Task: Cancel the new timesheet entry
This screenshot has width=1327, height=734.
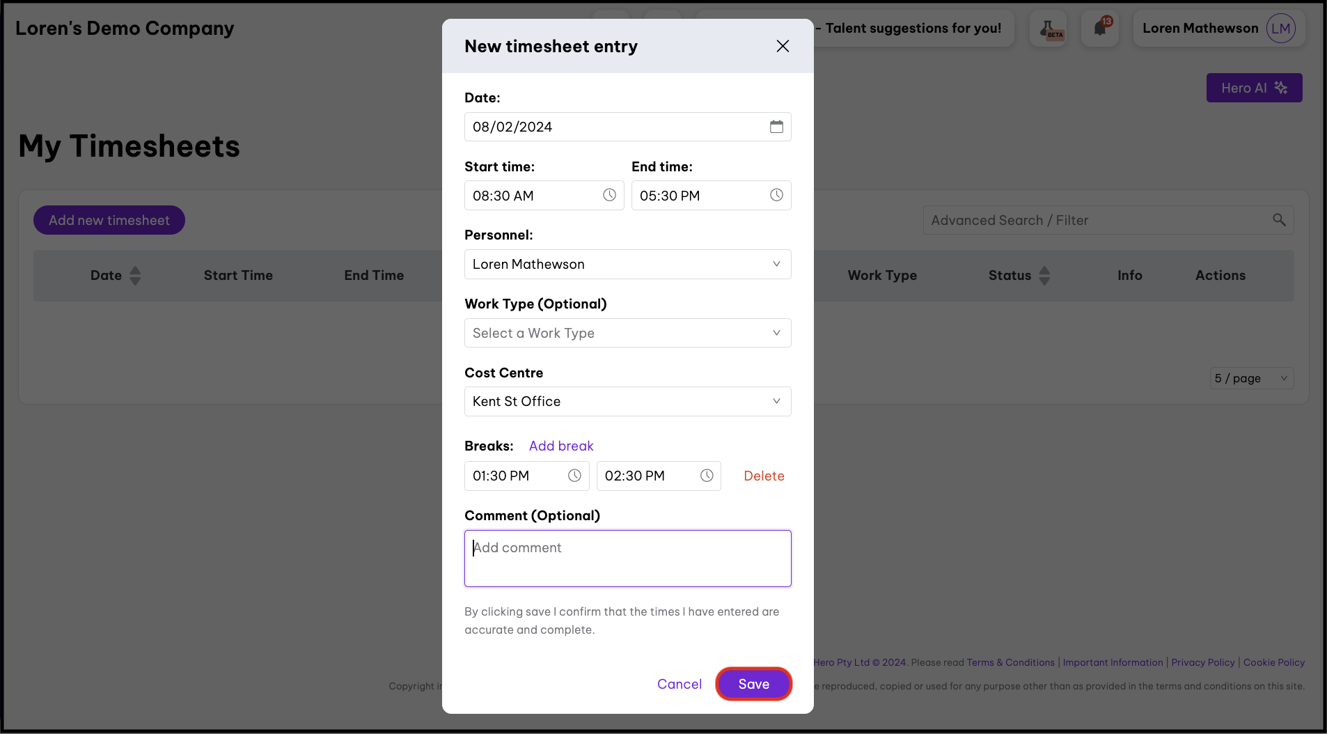Action: point(679,684)
